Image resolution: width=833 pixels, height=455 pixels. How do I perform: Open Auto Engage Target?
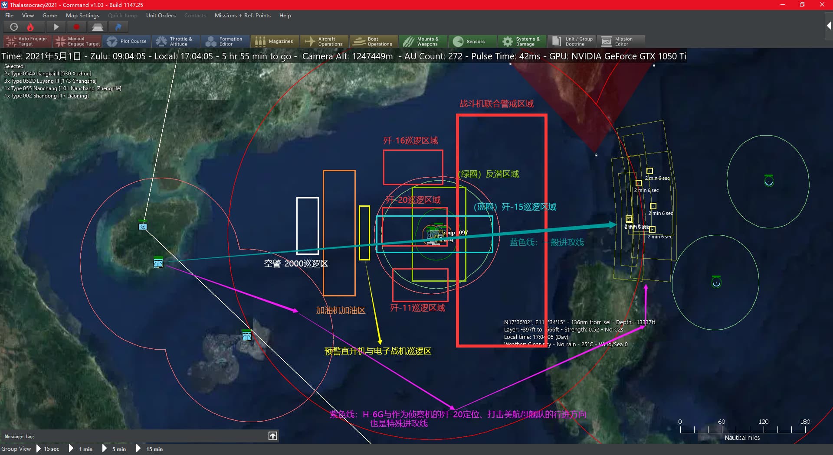point(27,42)
